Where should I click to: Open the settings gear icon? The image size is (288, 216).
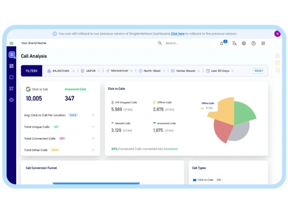click(x=244, y=43)
